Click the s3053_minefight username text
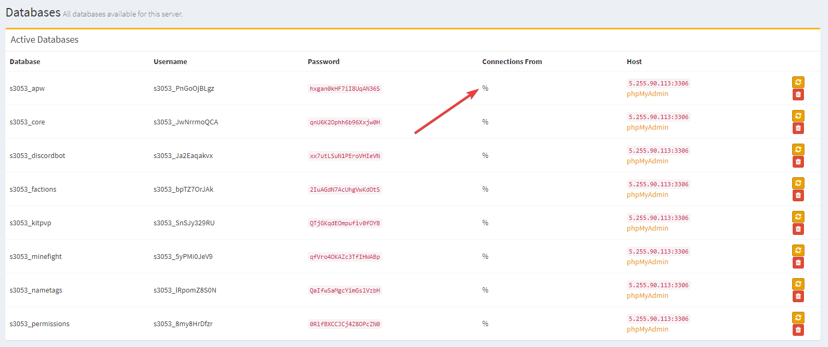 [183, 256]
